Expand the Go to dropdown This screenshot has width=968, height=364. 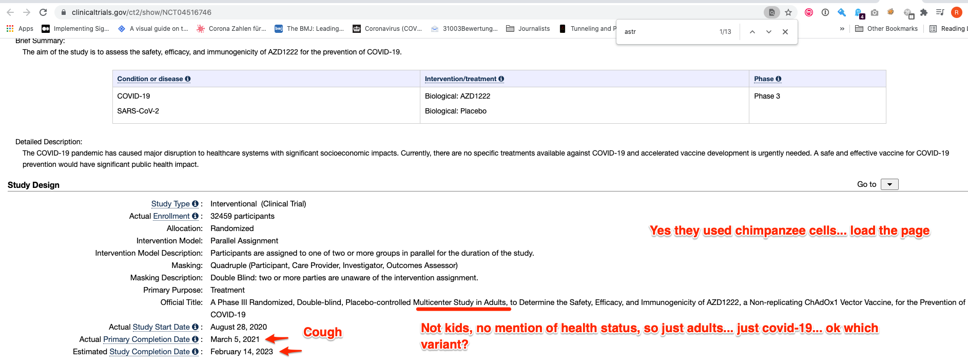point(889,184)
